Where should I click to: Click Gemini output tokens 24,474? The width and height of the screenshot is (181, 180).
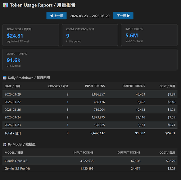[x=136, y=168]
